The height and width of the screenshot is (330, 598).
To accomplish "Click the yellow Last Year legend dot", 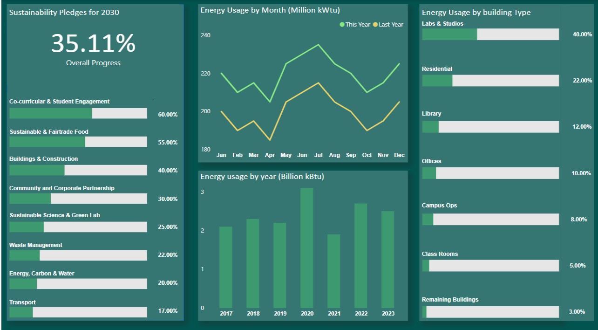I will click(x=375, y=25).
